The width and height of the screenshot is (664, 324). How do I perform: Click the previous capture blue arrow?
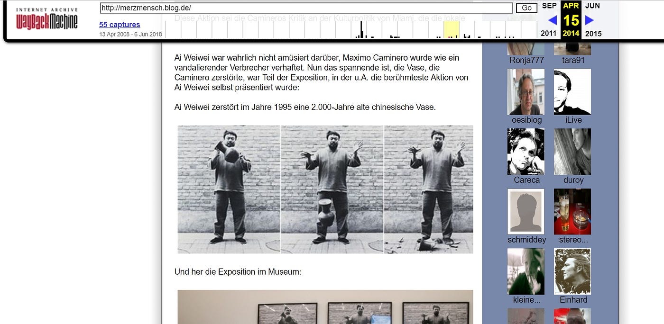[552, 20]
